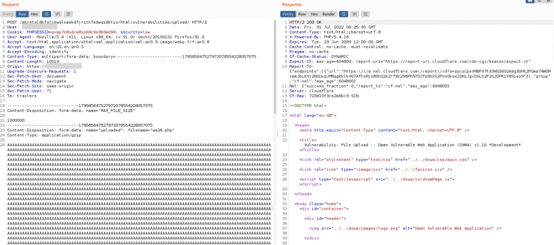Click the multipart/form-data Content-Type line
Image resolution: width=554 pixels, height=245 pixels.
tap(132, 56)
